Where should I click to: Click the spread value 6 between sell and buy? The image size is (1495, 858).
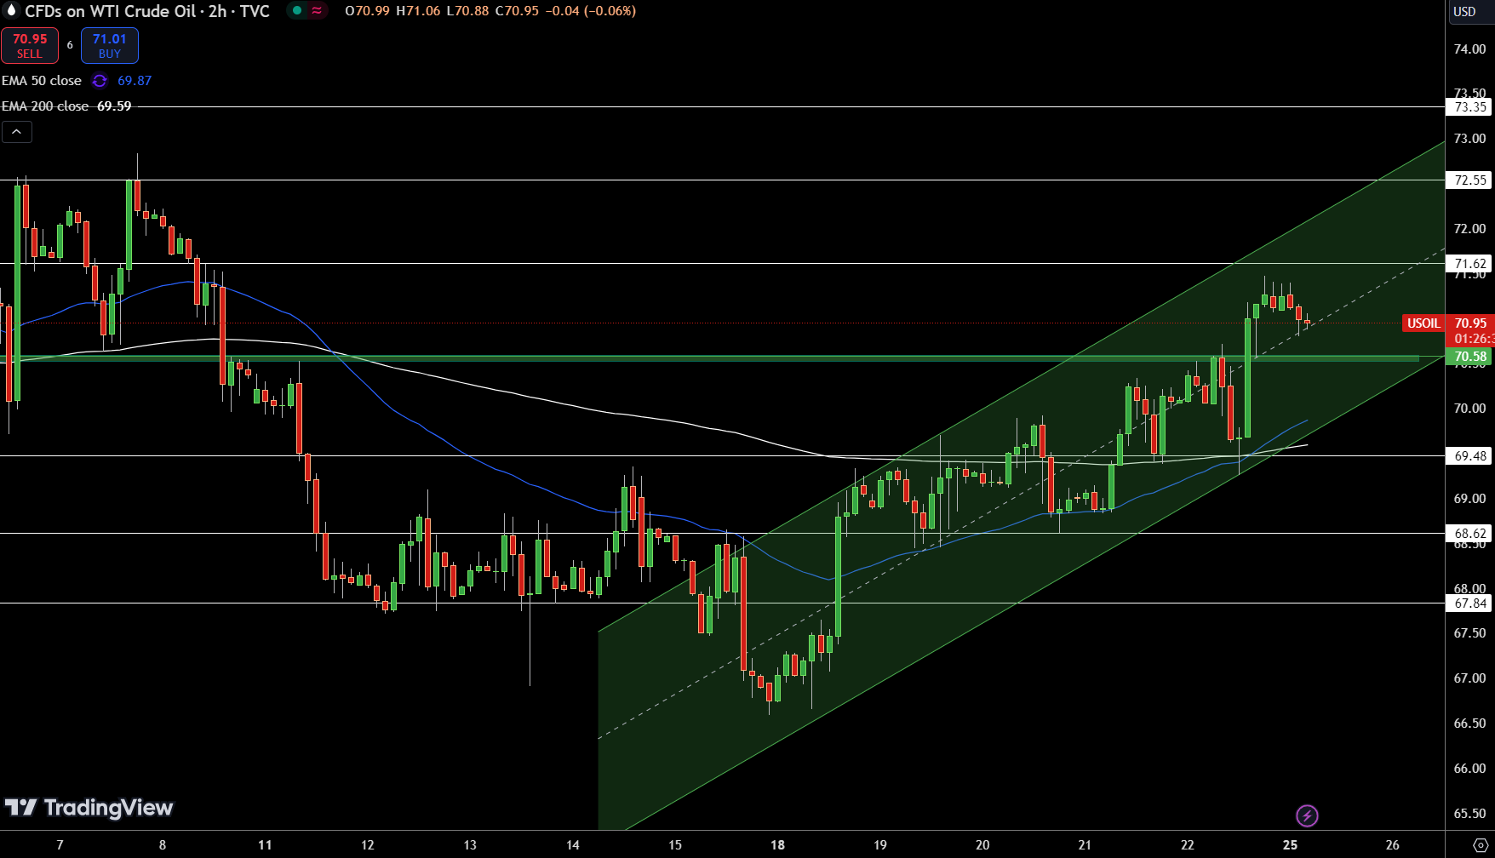70,45
